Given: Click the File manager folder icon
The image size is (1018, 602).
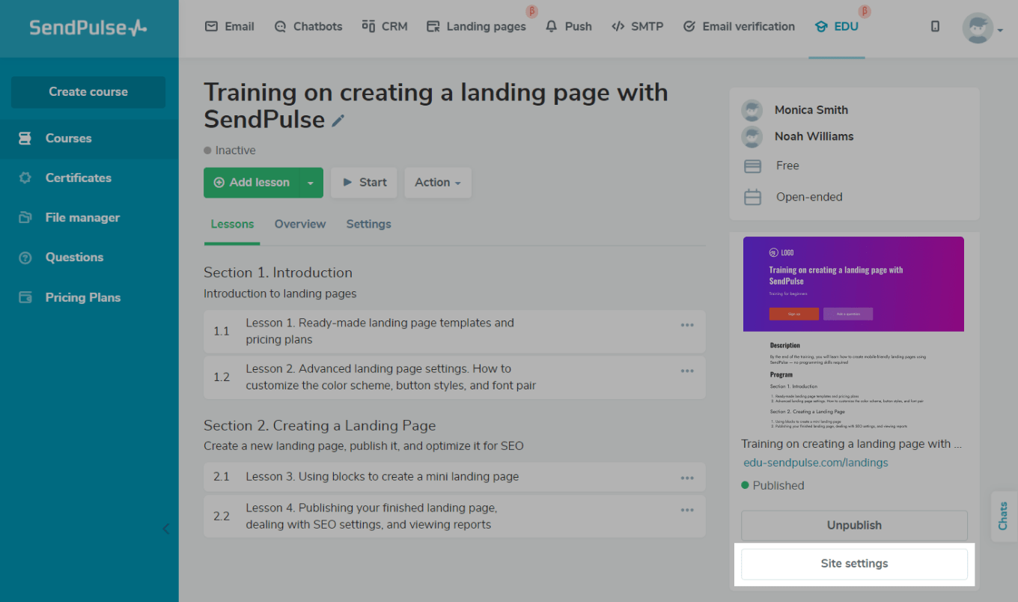Looking at the screenshot, I should tap(25, 218).
